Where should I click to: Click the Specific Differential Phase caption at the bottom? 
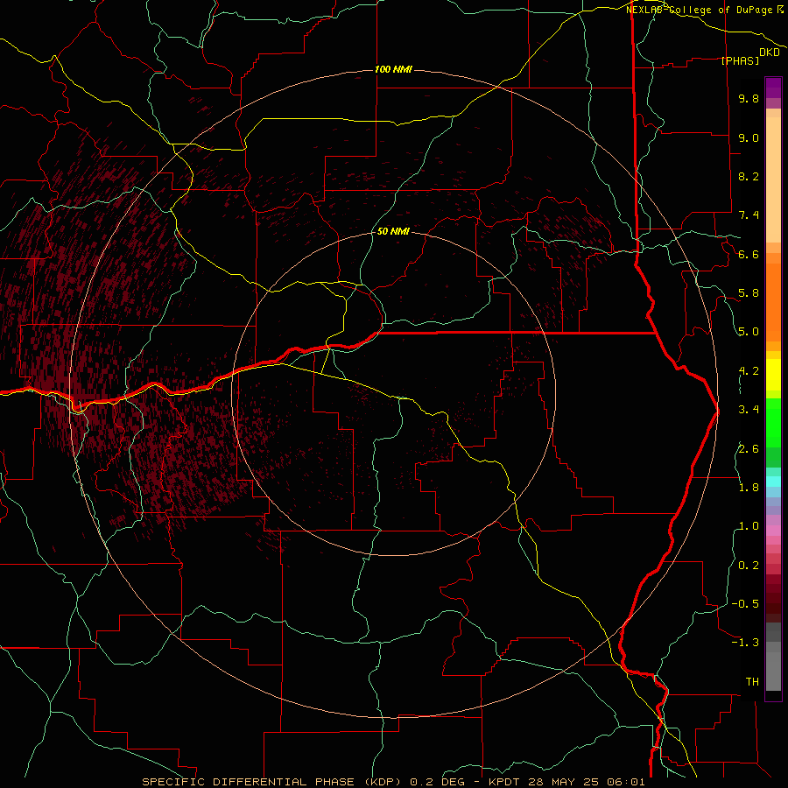pos(393,782)
